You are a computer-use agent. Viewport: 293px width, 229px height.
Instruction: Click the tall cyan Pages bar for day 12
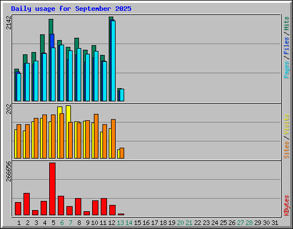[x=113, y=61]
